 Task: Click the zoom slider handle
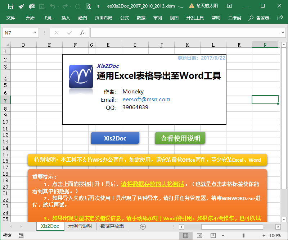tap(243, 236)
